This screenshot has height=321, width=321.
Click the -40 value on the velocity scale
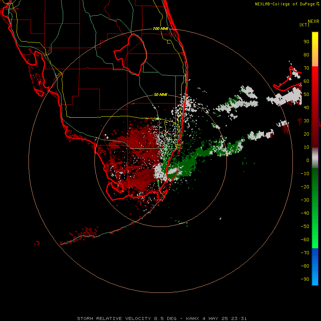coord(305,213)
